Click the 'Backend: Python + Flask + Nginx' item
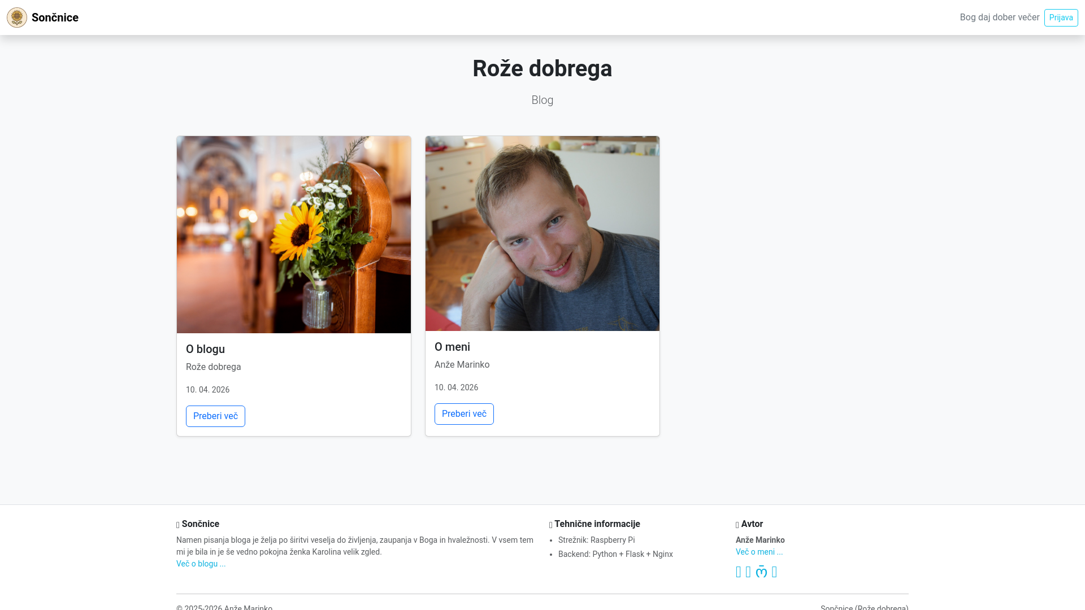 pos(615,554)
